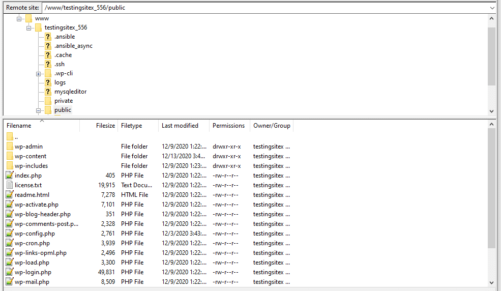The image size is (501, 291).
Task: Click the Permissions column header
Action: pos(228,126)
